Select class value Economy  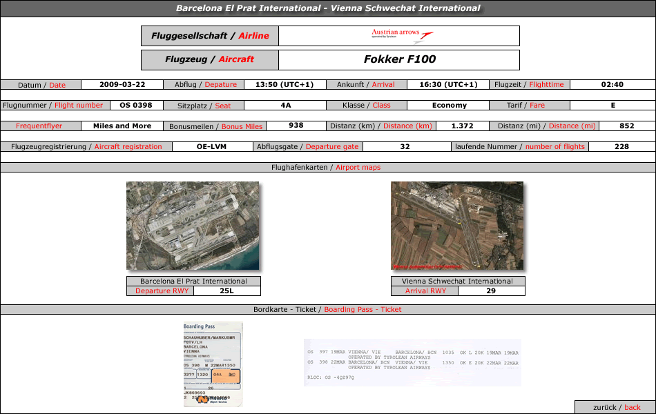pyautogui.click(x=450, y=105)
